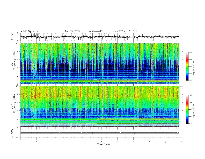Click the ch.2 spectrogram panel
Screen dimensions: 205x159
coord(100,107)
